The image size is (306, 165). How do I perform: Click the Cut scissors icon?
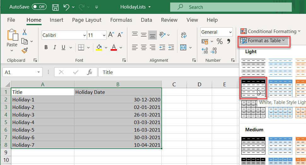pyautogui.click(x=25, y=32)
